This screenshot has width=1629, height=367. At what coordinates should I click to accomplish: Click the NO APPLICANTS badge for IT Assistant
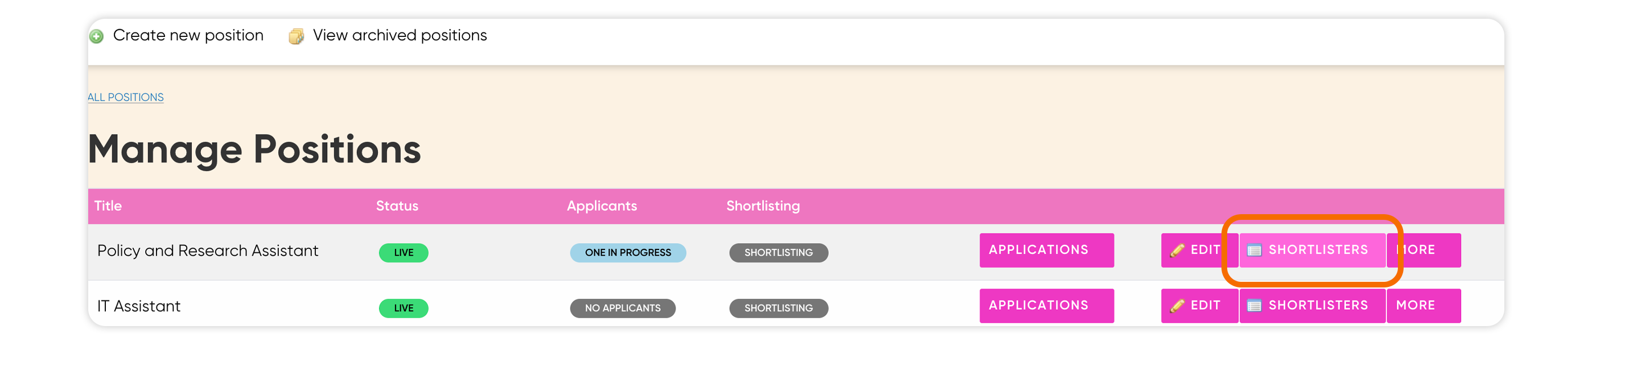[x=622, y=308]
